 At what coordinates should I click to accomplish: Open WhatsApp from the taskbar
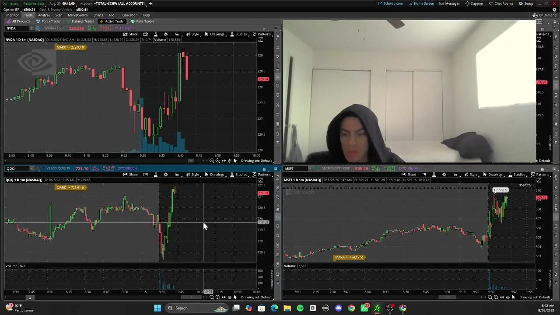[x=364, y=308]
